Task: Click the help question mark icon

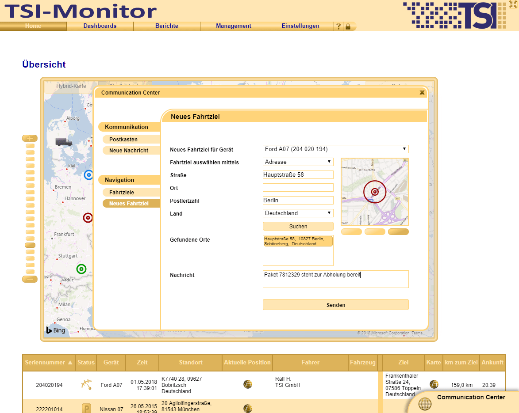Action: tap(338, 26)
